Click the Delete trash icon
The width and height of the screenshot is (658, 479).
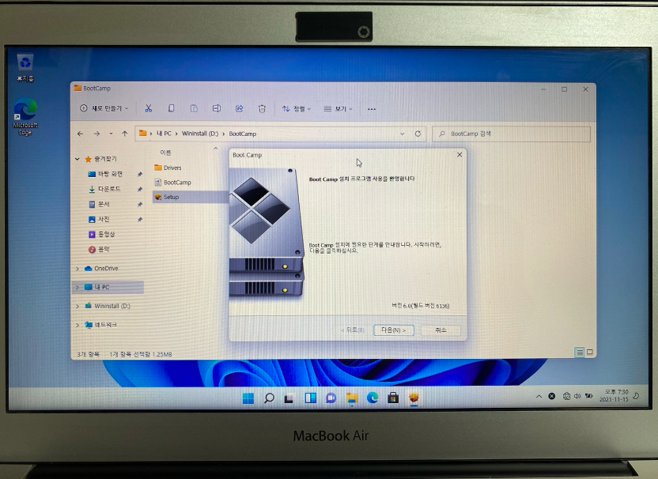[262, 109]
